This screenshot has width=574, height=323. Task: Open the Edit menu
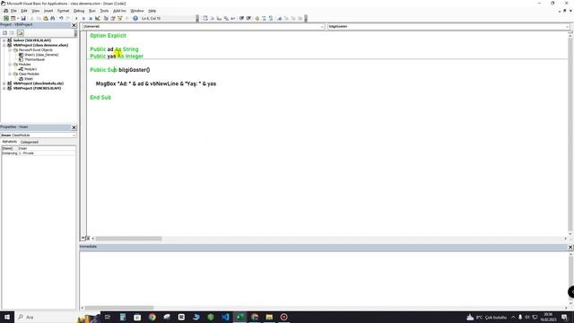click(x=24, y=11)
